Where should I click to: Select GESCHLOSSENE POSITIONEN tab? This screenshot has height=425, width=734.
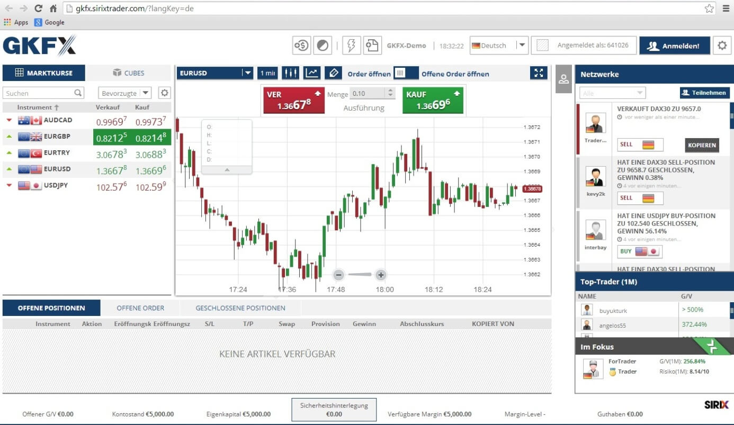point(240,308)
